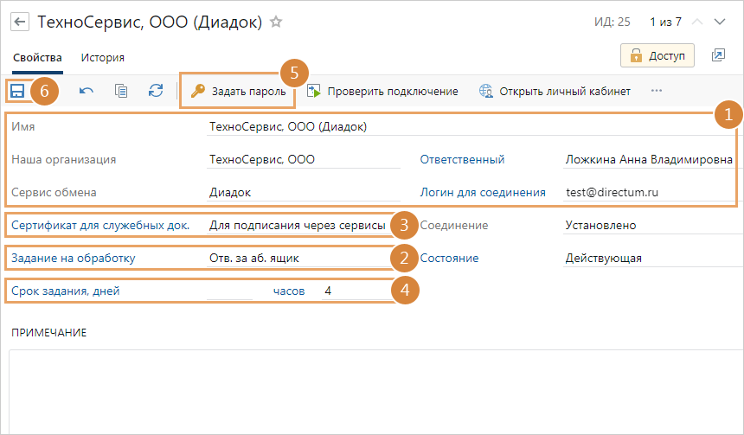Mark record as favorite with star
The width and height of the screenshot is (744, 435).
point(276,22)
